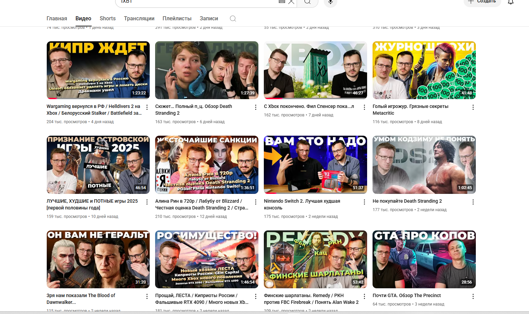529x314 pixels.
Task: Open title link Почти GTA. Обзор The Precinct
Action: point(407,295)
